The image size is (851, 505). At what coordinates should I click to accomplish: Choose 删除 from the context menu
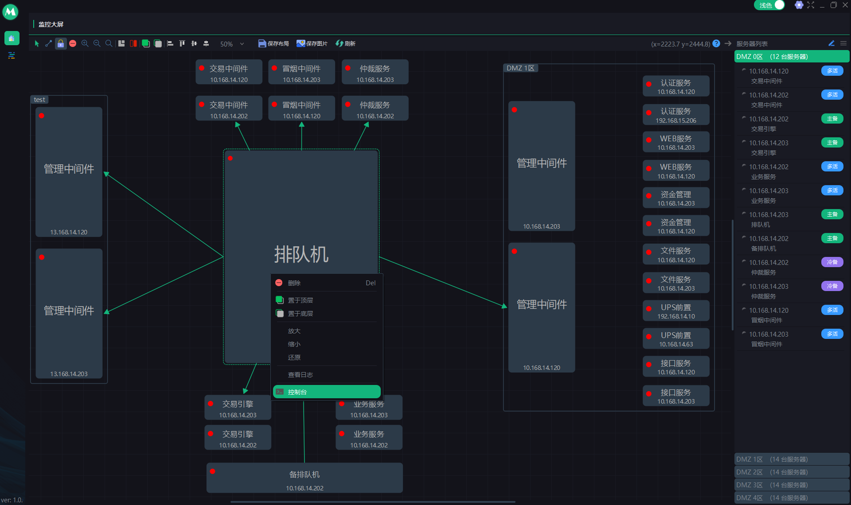coord(327,283)
